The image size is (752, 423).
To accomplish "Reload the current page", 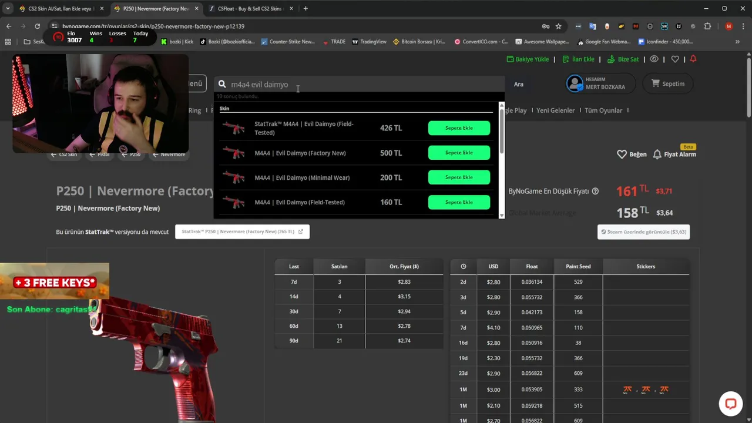I will pos(37,26).
